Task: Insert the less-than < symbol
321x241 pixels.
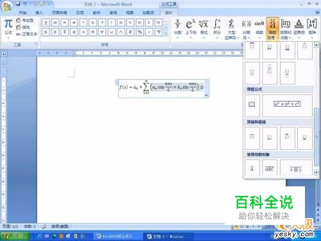Action: 130,22
